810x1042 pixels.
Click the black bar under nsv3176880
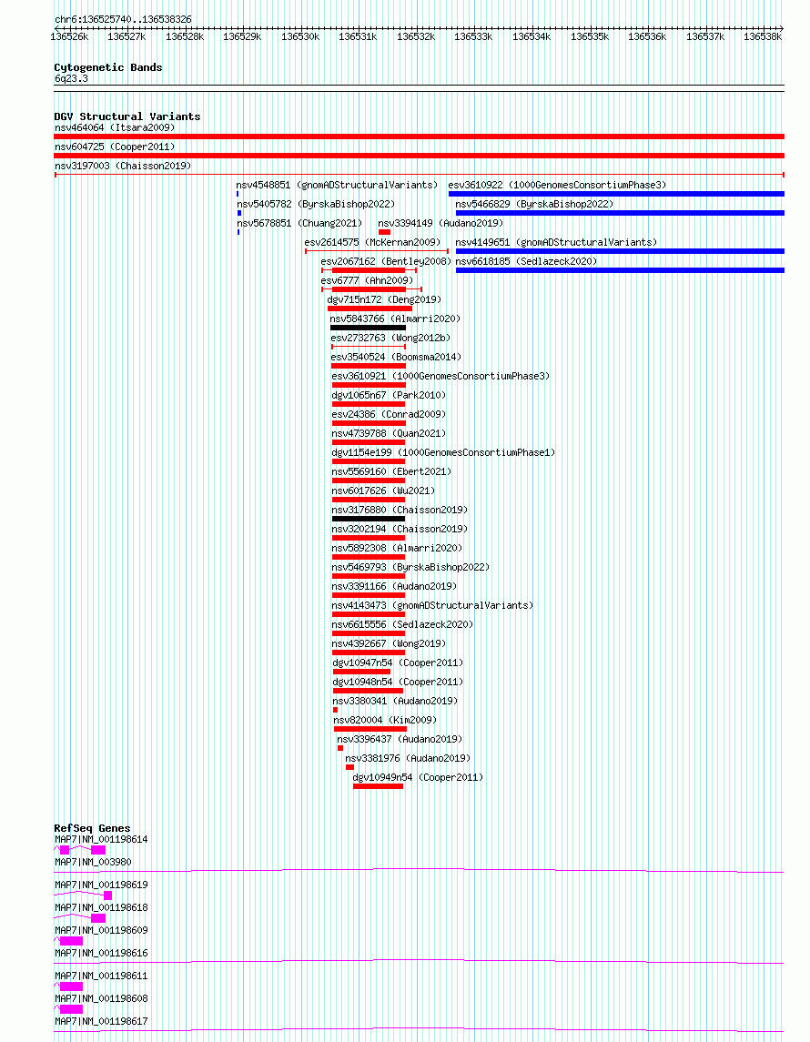368,519
